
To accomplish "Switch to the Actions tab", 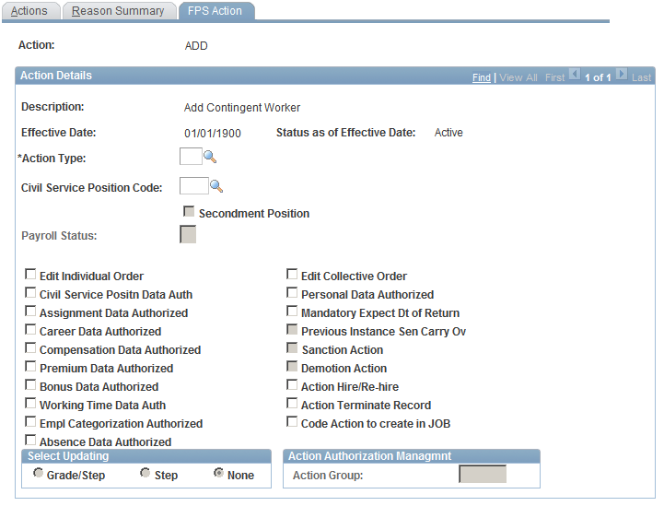I will click(x=31, y=10).
